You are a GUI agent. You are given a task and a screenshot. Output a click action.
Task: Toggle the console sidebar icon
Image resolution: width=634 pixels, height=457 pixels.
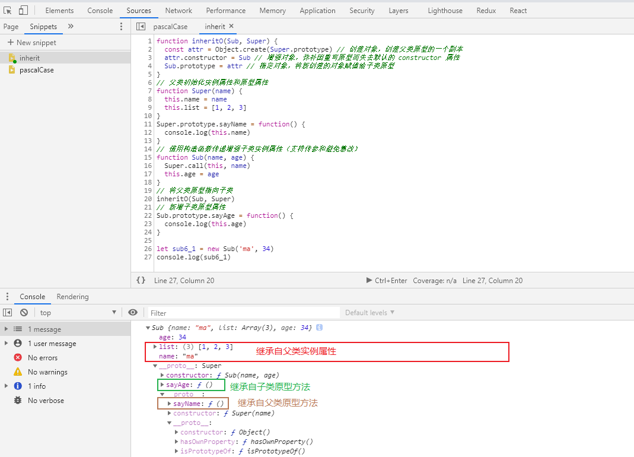click(7, 313)
